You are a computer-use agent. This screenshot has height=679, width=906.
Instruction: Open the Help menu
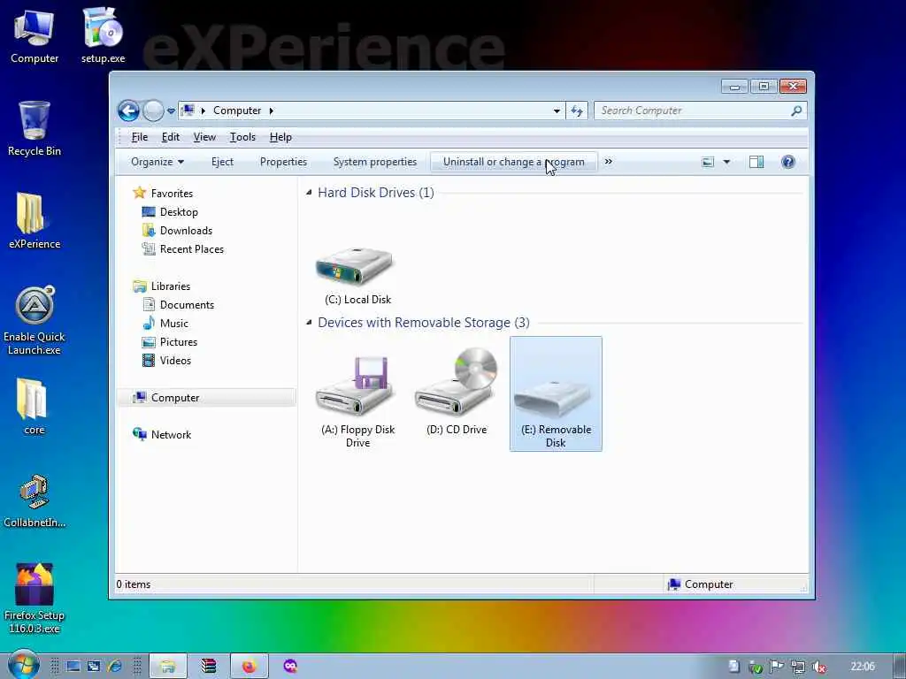tap(280, 137)
